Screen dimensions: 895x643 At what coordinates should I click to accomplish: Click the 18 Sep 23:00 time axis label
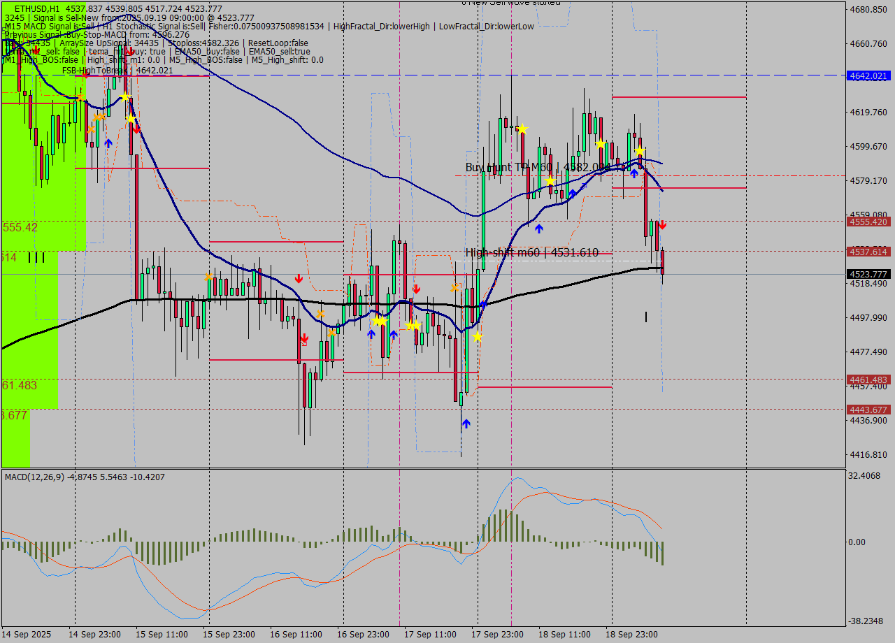[631, 635]
